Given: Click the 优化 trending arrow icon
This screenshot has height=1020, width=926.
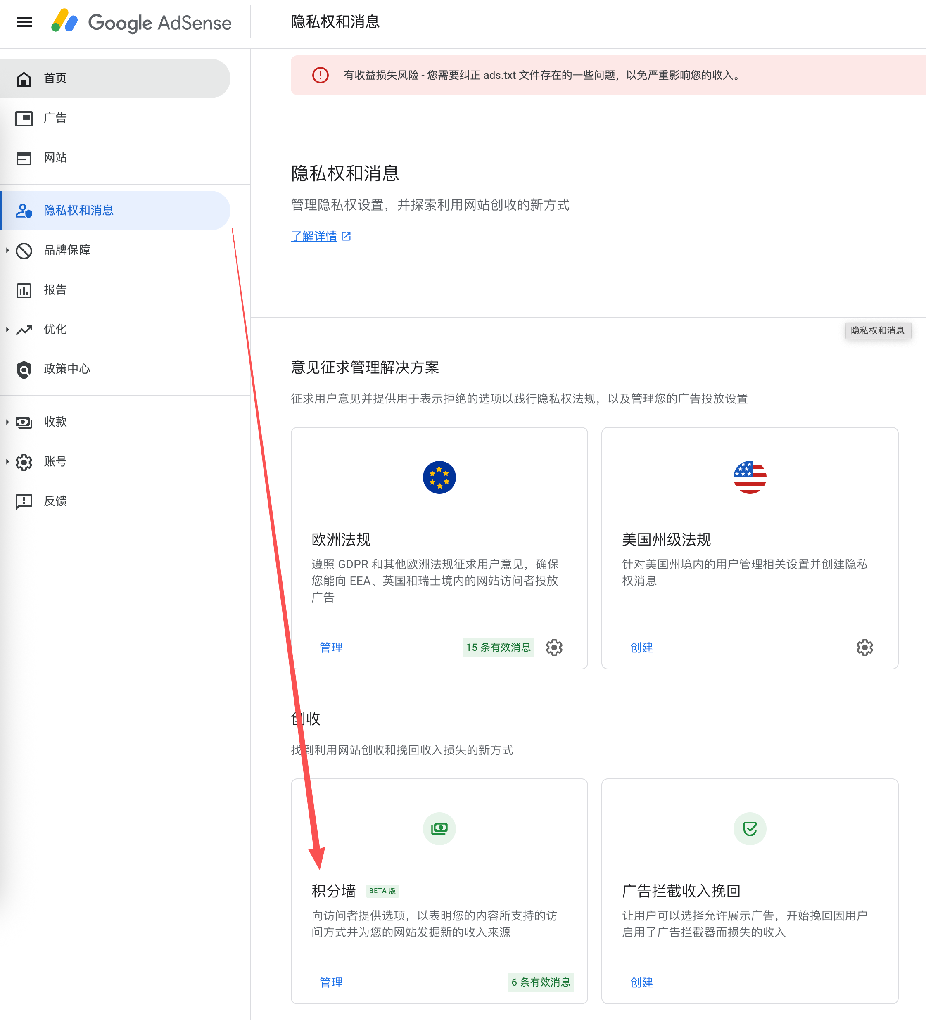Looking at the screenshot, I should (24, 330).
